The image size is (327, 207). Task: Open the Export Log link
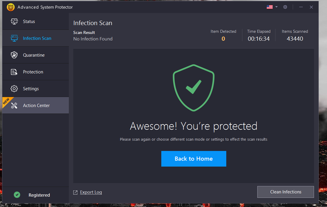click(x=91, y=192)
